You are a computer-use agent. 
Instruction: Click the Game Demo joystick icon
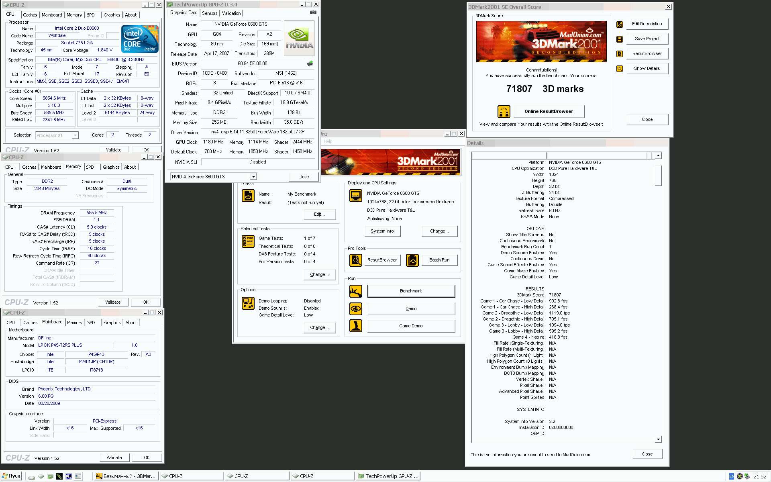pyautogui.click(x=356, y=326)
